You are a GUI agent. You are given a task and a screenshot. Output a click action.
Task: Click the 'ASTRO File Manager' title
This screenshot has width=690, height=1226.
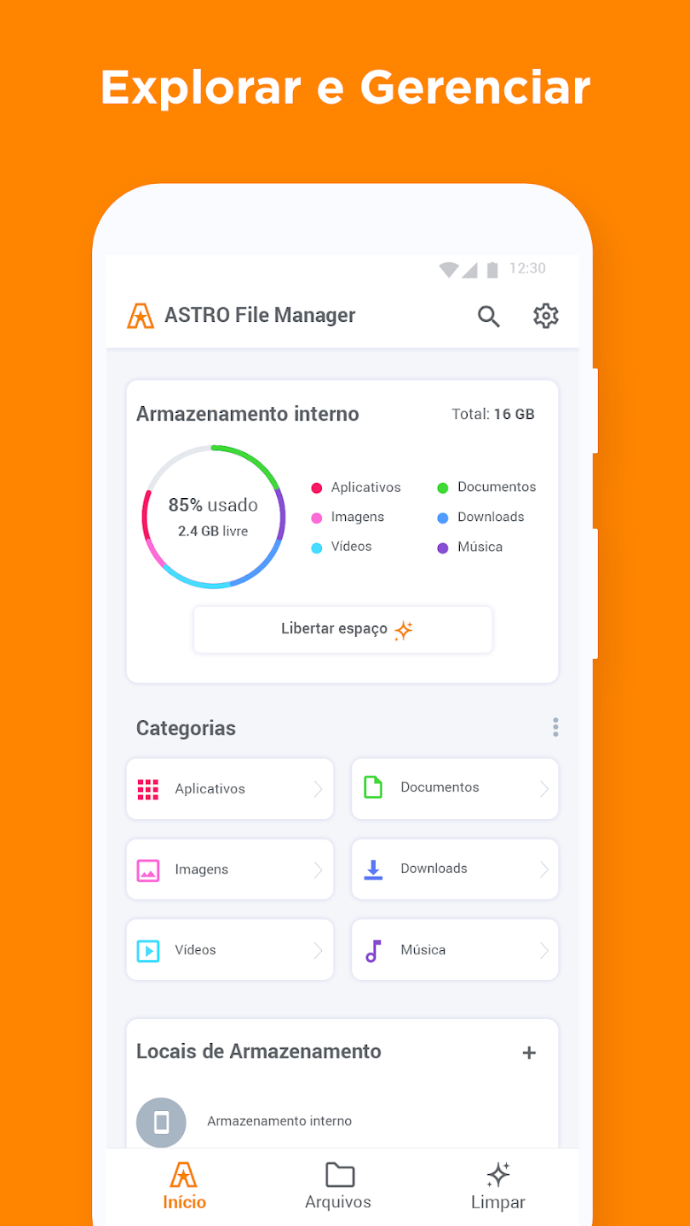click(260, 315)
